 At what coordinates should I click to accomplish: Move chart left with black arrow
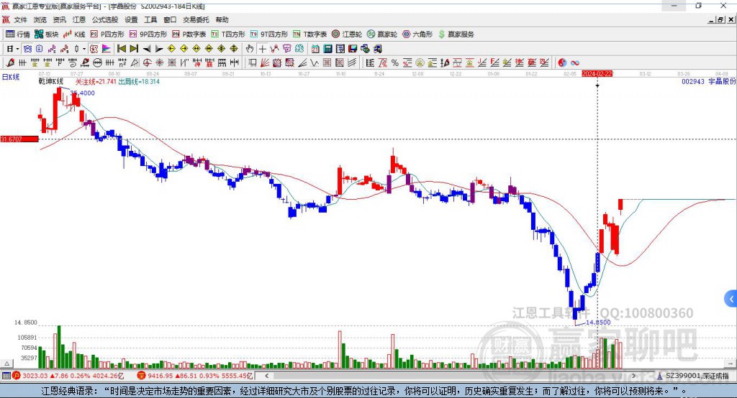point(147,49)
